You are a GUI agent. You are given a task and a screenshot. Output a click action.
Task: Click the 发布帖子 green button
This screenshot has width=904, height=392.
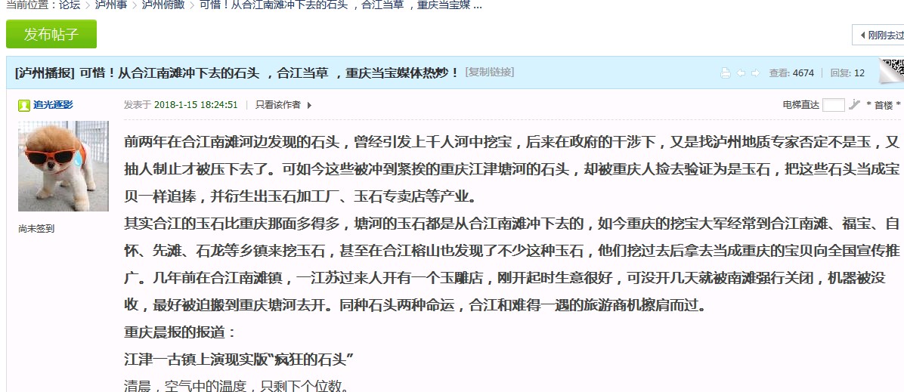(51, 34)
